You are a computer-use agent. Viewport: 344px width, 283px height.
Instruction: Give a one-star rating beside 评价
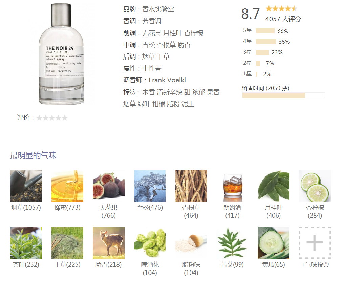pyautogui.click(x=39, y=118)
